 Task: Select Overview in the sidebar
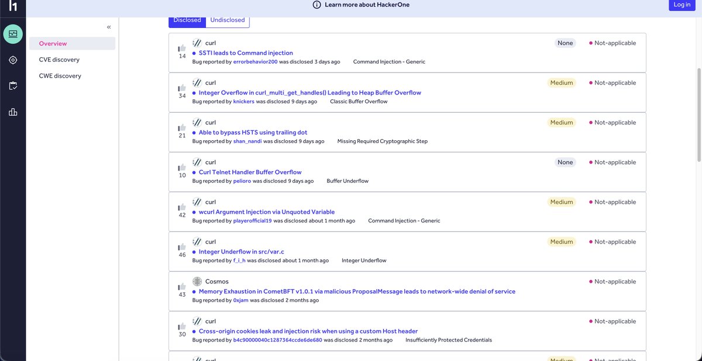(73, 44)
